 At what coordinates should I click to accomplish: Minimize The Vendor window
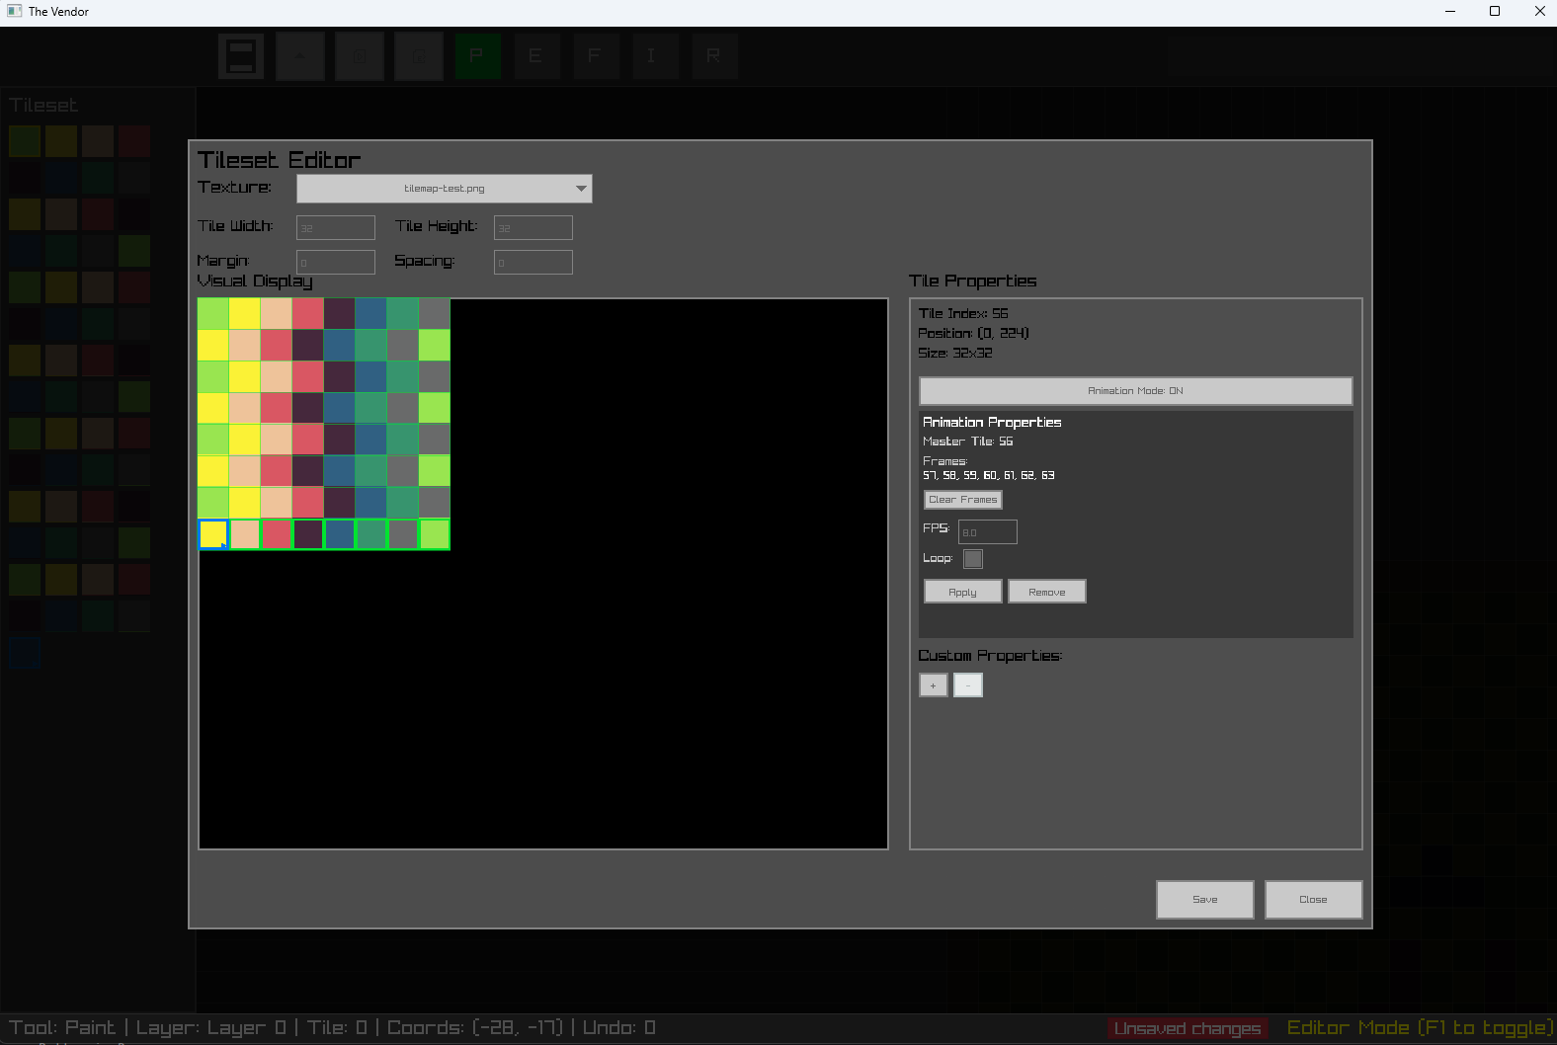click(x=1450, y=12)
